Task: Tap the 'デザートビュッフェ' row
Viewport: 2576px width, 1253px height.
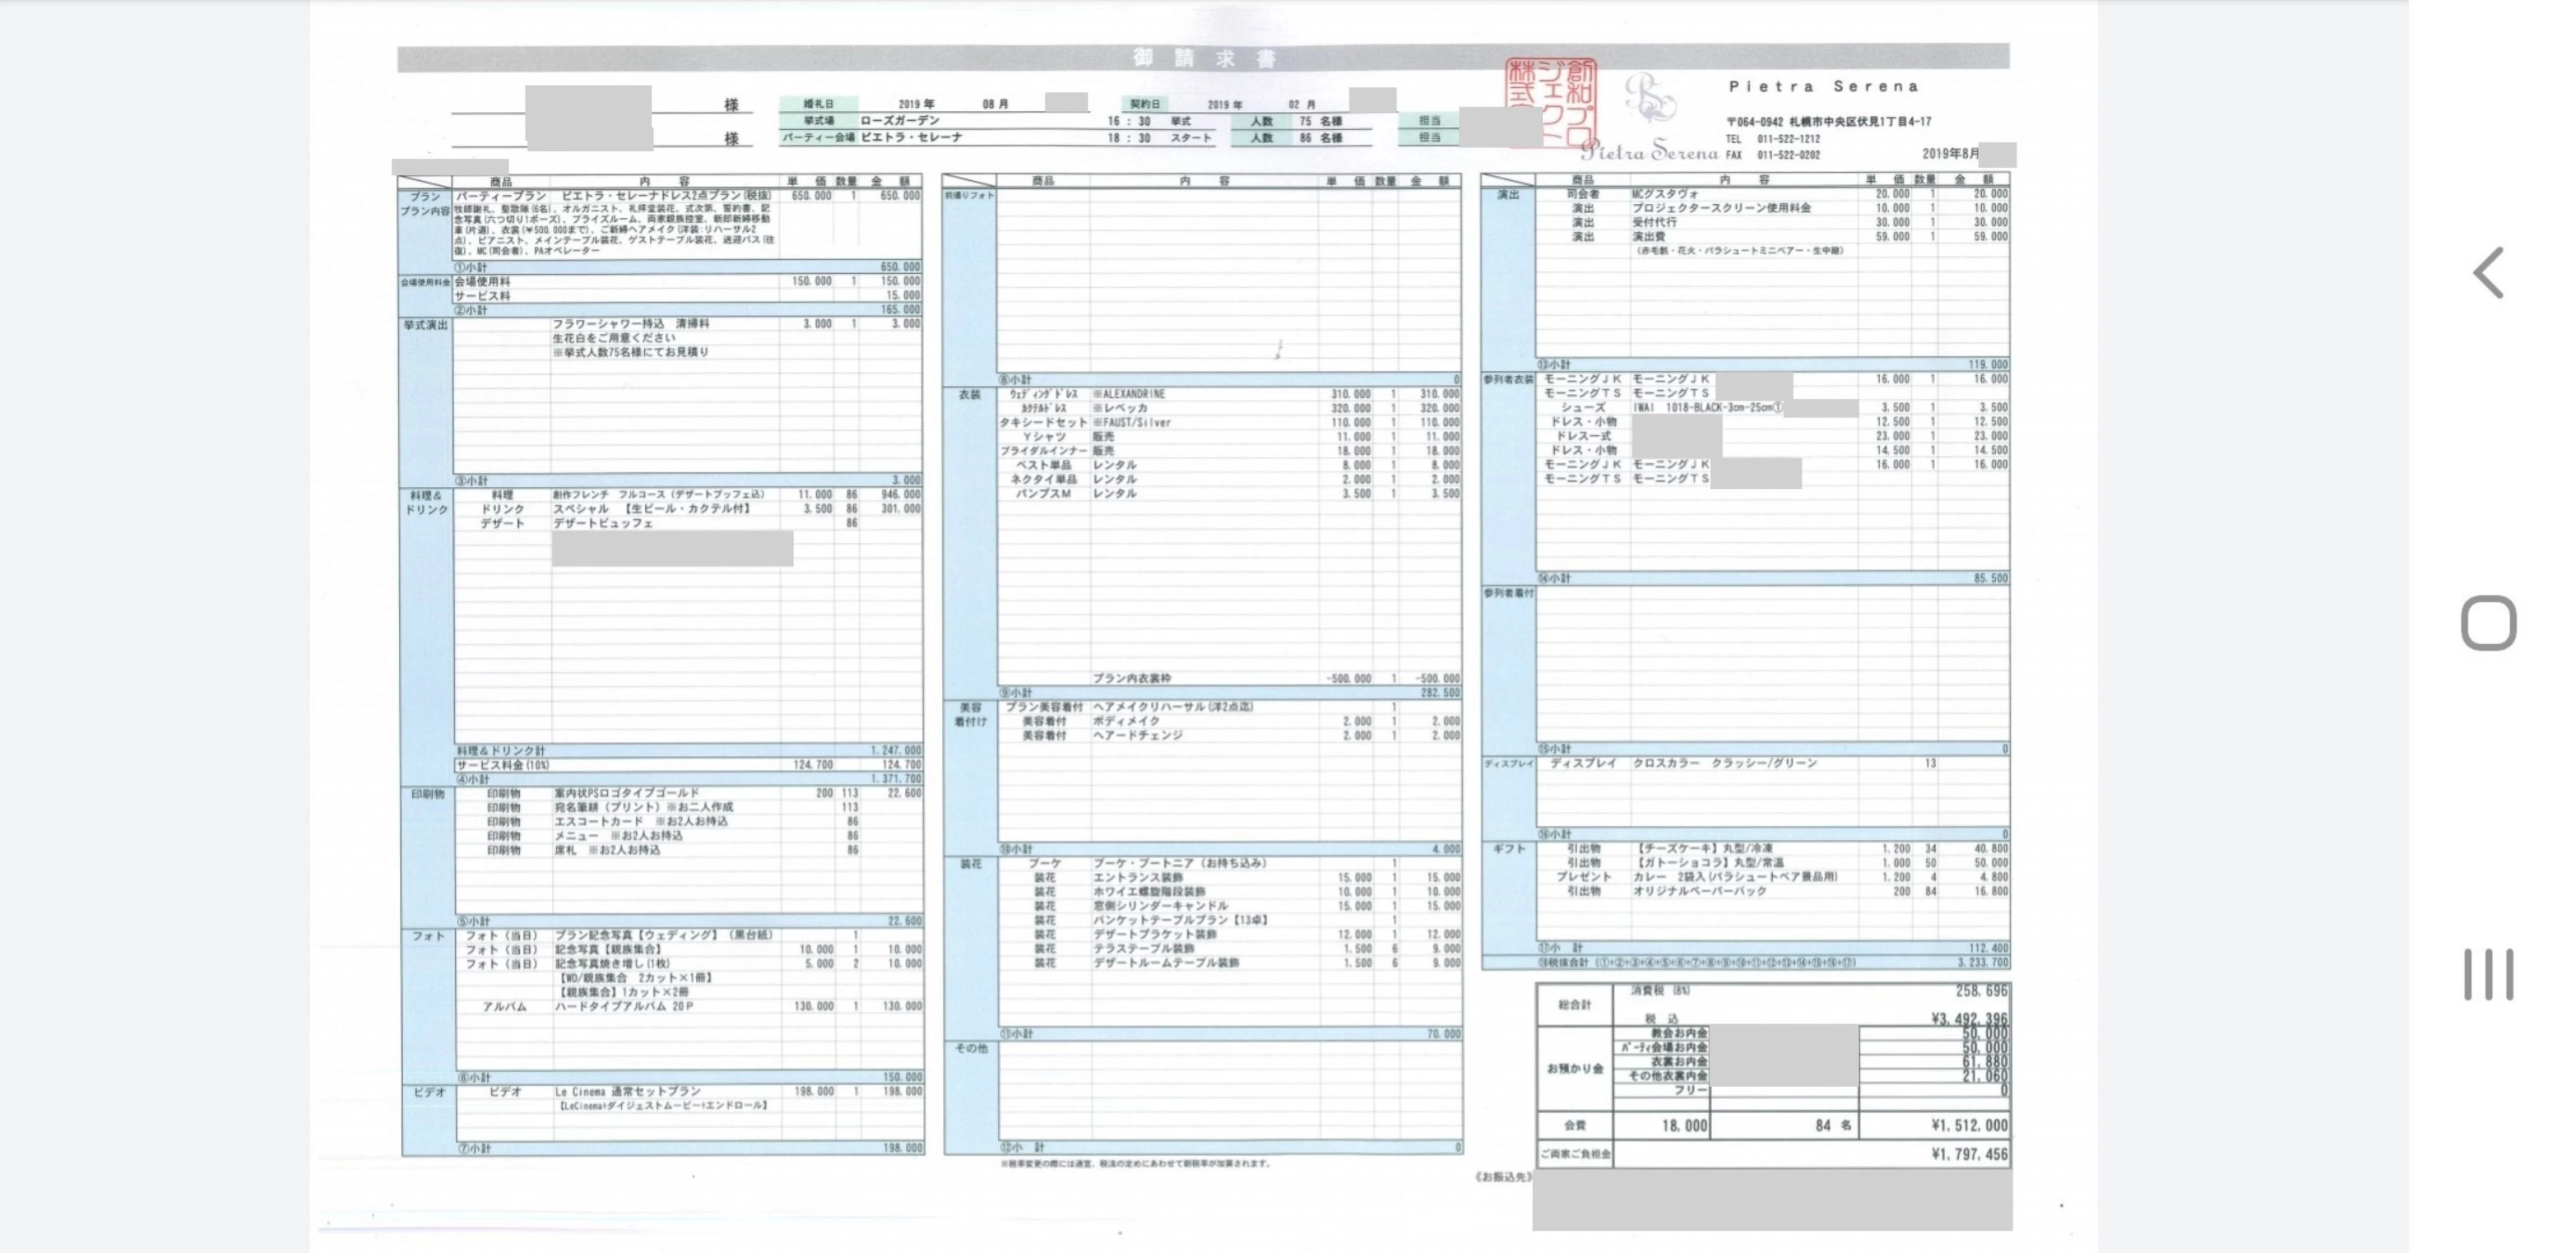Action: tap(688, 523)
